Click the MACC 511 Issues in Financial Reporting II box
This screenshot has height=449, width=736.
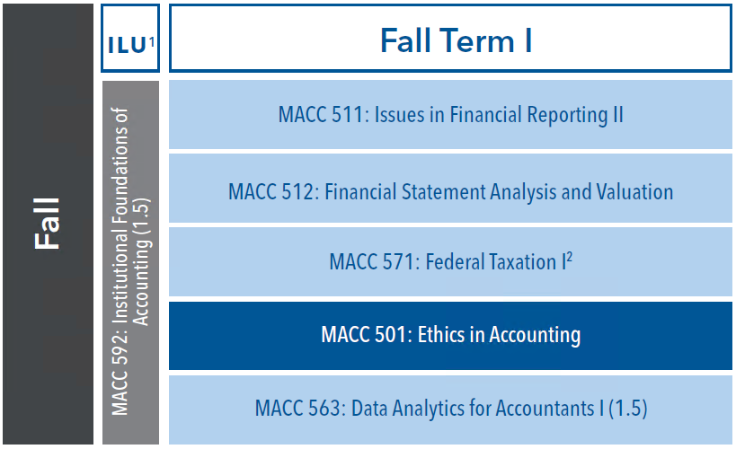450,114
